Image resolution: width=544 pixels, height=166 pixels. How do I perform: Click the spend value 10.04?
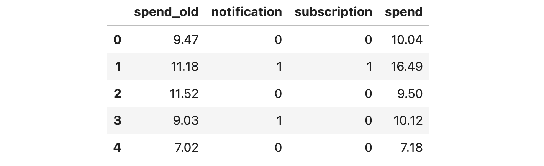coord(408,40)
